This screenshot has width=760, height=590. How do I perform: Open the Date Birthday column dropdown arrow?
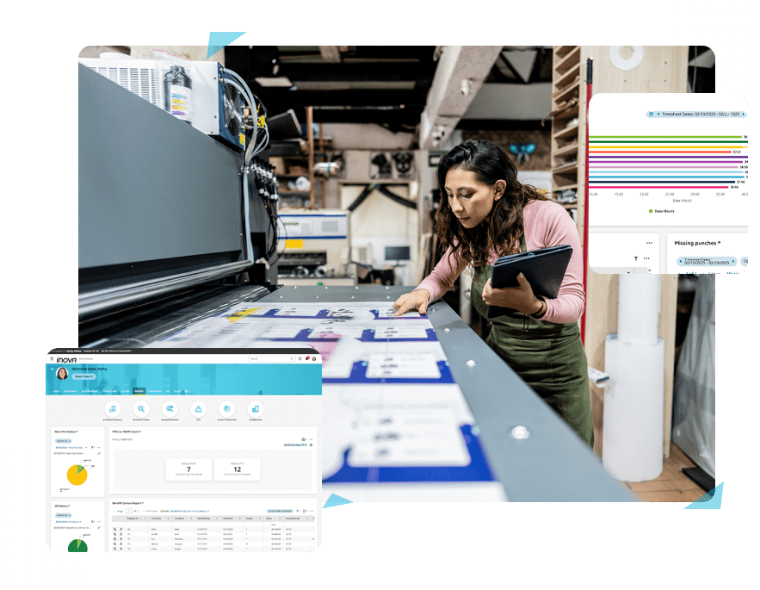click(x=217, y=519)
